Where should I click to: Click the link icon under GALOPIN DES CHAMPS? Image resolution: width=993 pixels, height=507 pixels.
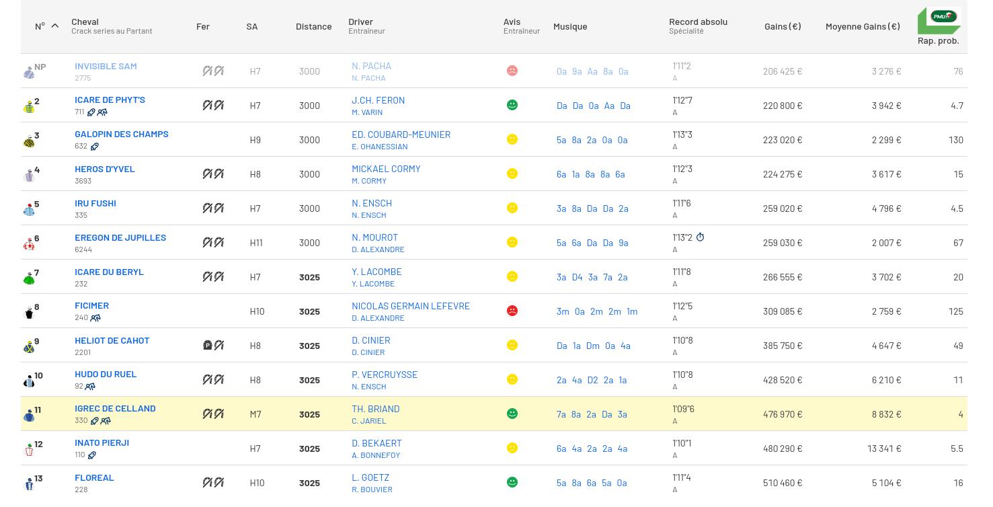tap(95, 147)
